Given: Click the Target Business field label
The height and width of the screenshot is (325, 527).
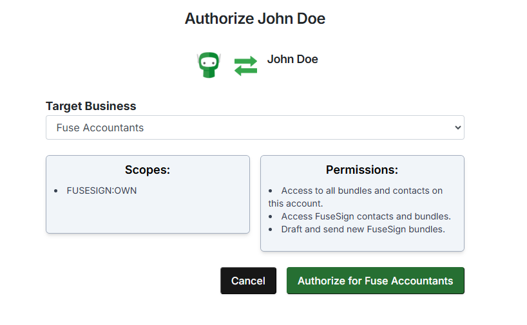Looking at the screenshot, I should (x=91, y=106).
